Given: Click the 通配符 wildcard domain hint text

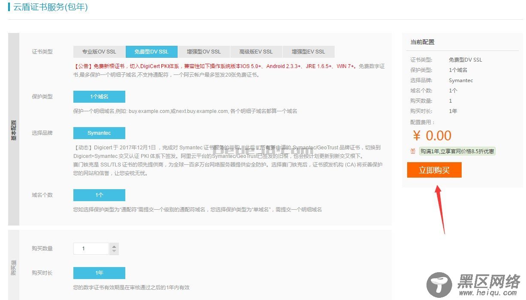Looking at the screenshot, I should click(198, 210).
